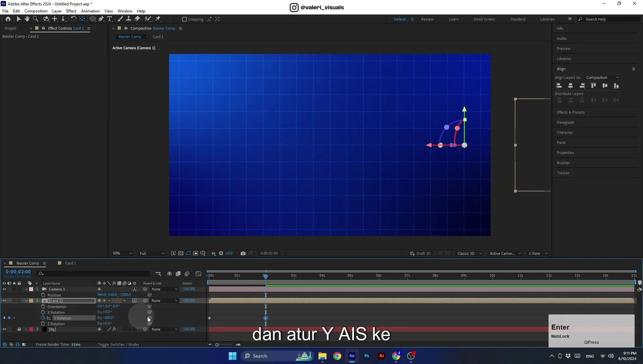The height and width of the screenshot is (364, 643).
Task: Open the Graph Editor icon in timeline
Action: pyautogui.click(x=198, y=274)
